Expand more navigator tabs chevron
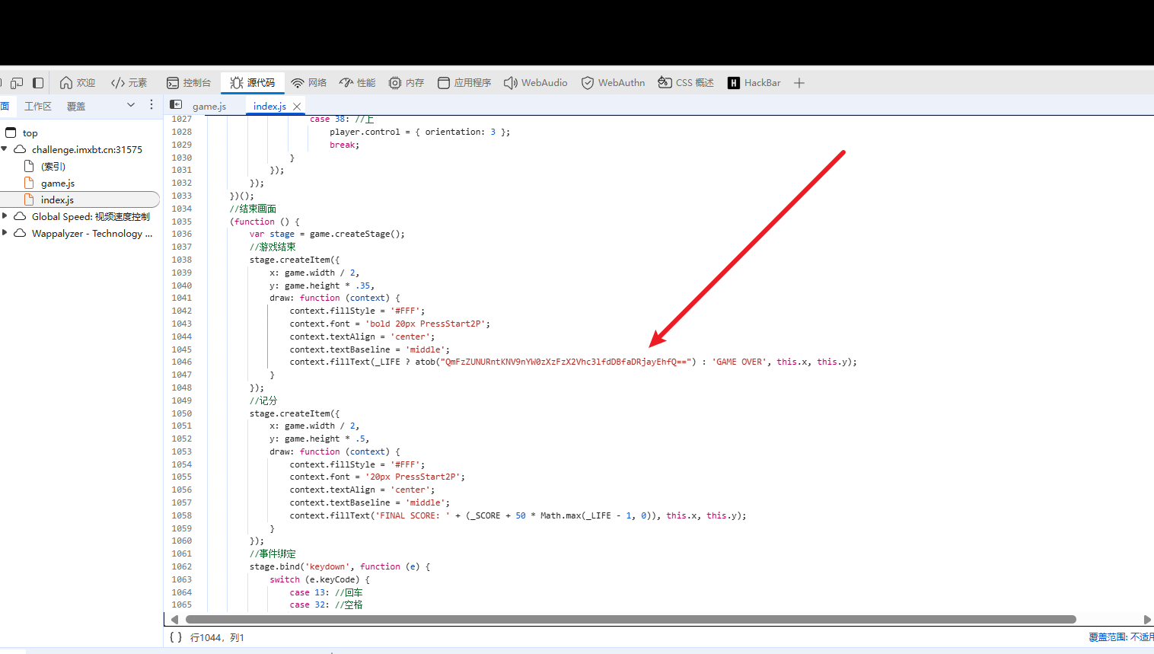1154x654 pixels. click(x=131, y=105)
